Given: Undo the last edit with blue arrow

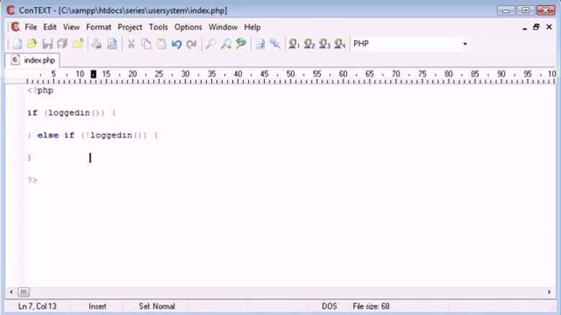Looking at the screenshot, I should pos(177,44).
